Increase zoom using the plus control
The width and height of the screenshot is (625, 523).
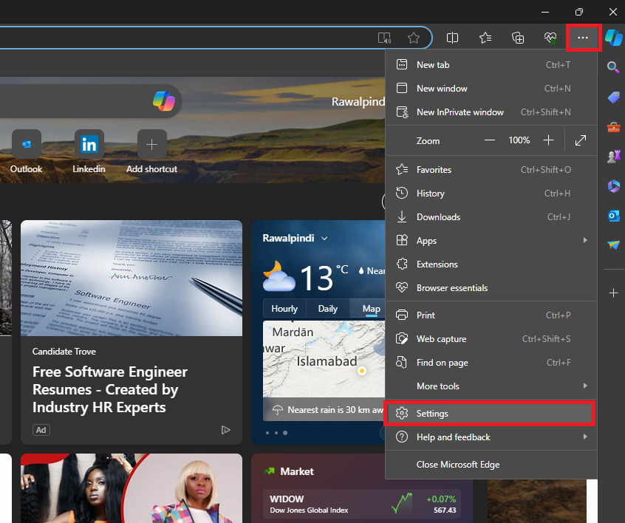coord(547,140)
